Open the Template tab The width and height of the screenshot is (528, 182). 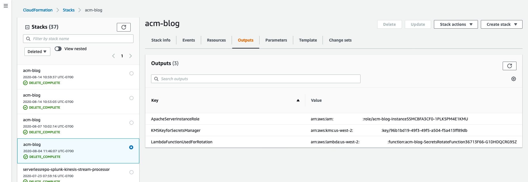click(308, 40)
